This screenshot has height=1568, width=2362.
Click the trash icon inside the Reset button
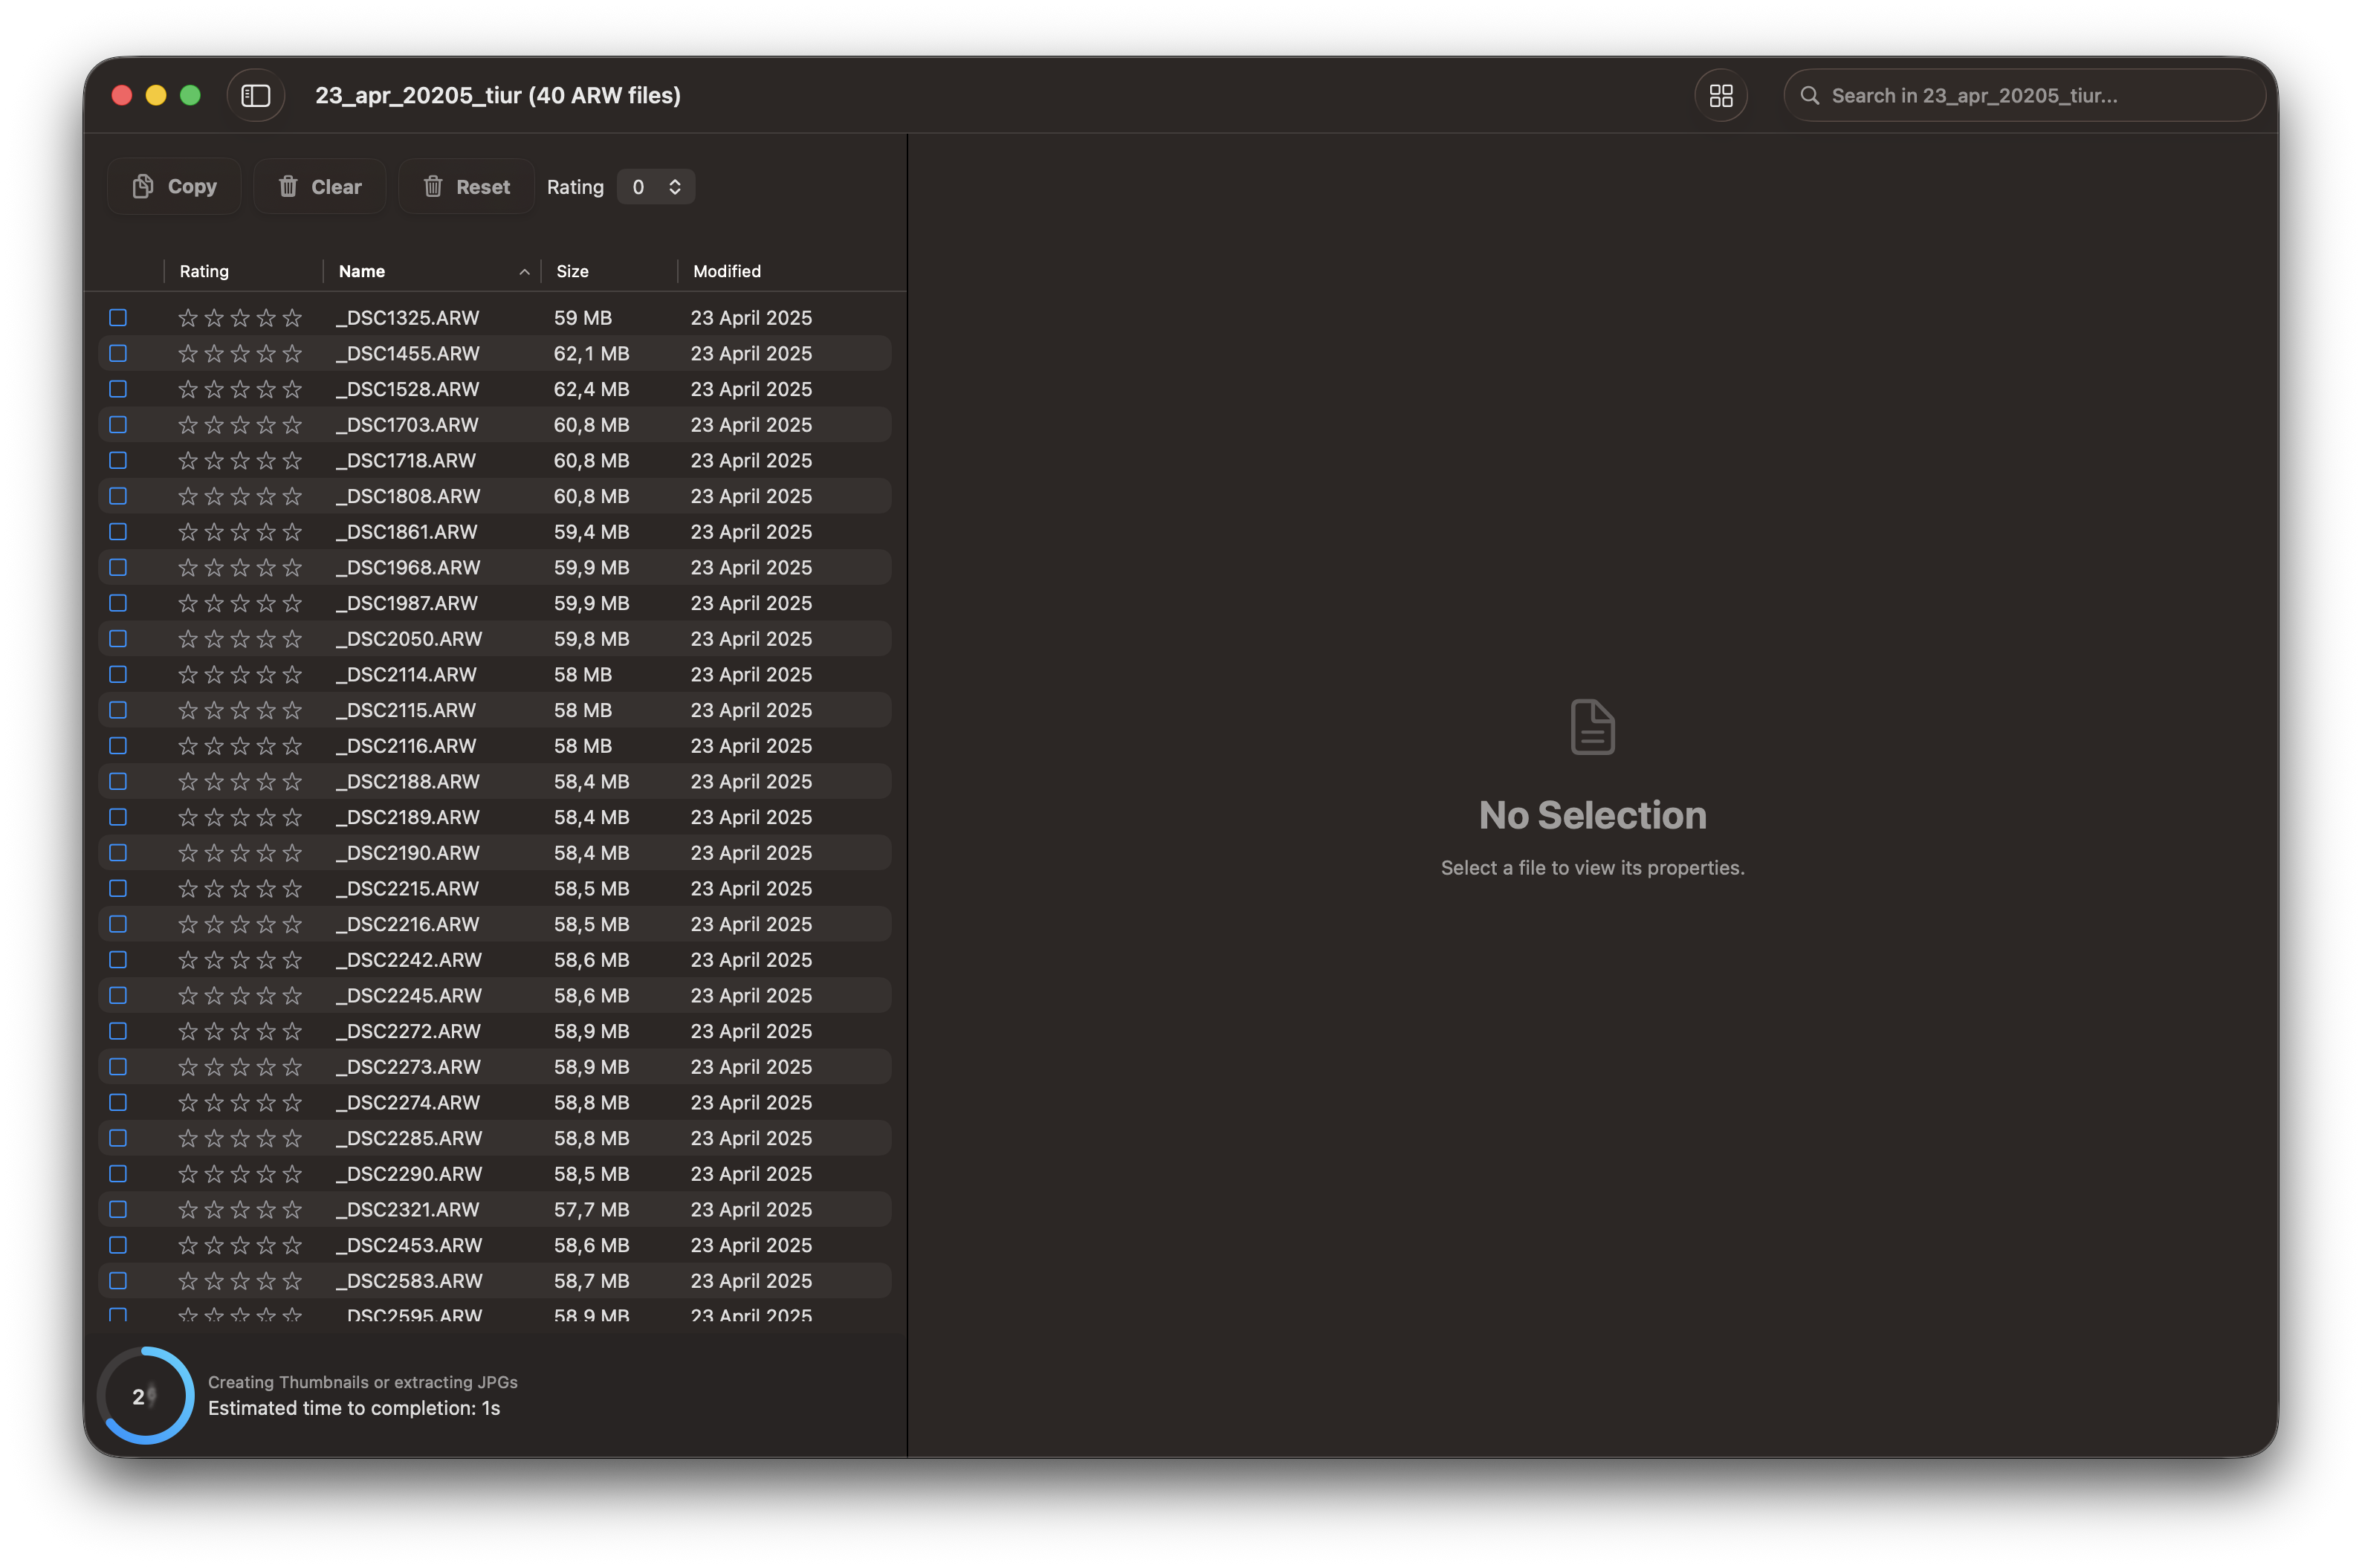coord(434,186)
